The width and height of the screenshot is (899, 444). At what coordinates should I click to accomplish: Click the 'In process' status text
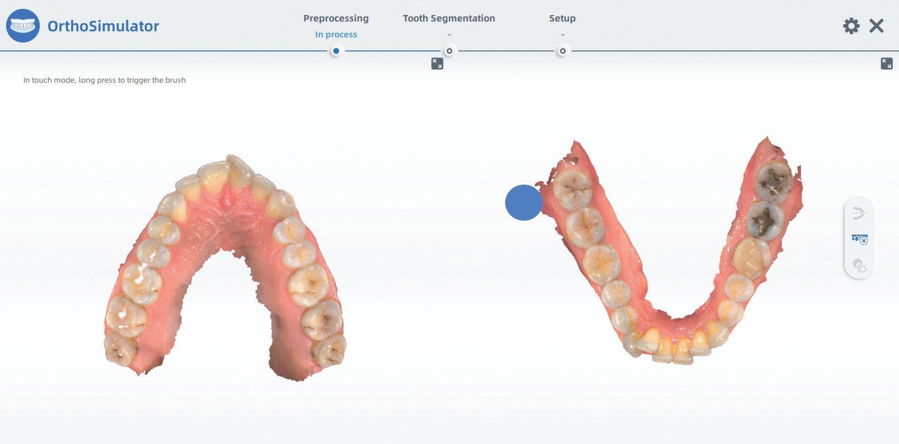pos(336,35)
